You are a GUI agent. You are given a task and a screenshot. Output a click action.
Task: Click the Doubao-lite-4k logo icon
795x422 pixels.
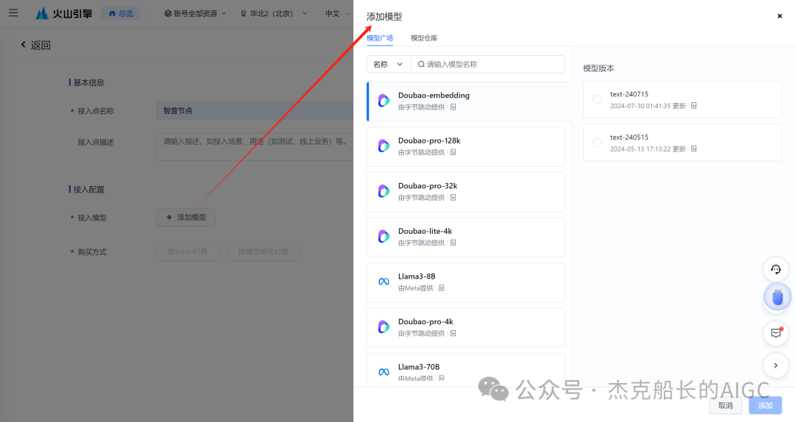(x=384, y=237)
